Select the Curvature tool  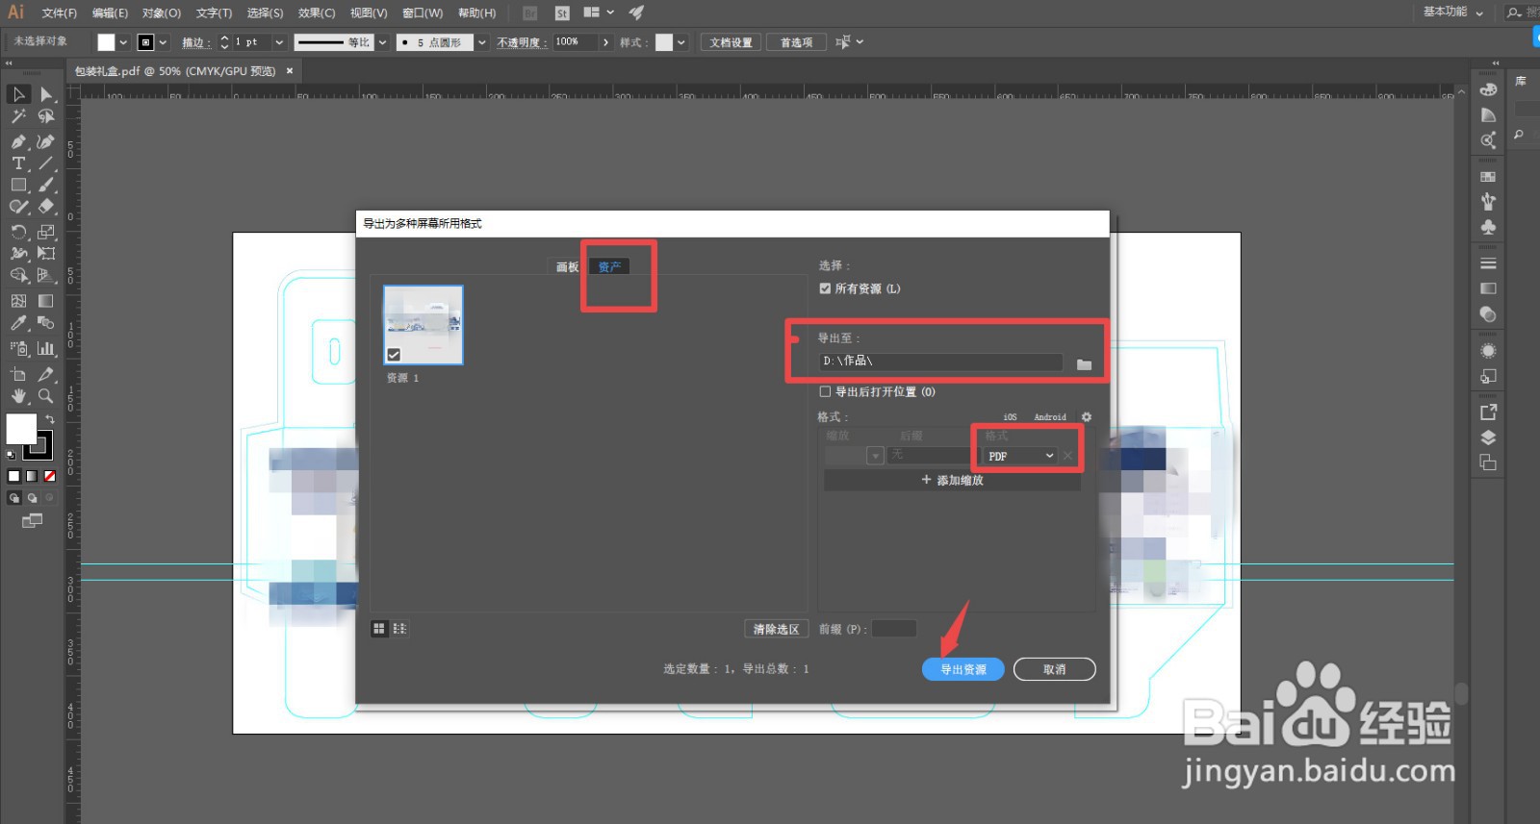(46, 141)
